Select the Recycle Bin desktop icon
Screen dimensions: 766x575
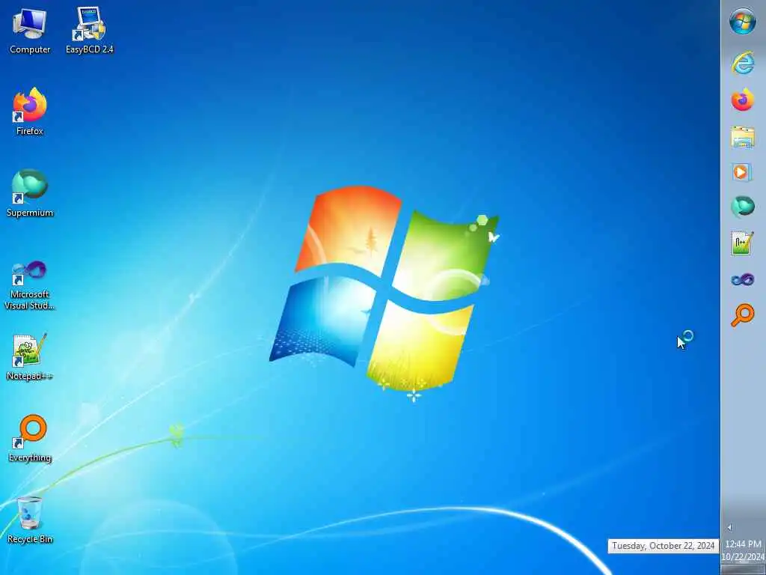tap(30, 520)
